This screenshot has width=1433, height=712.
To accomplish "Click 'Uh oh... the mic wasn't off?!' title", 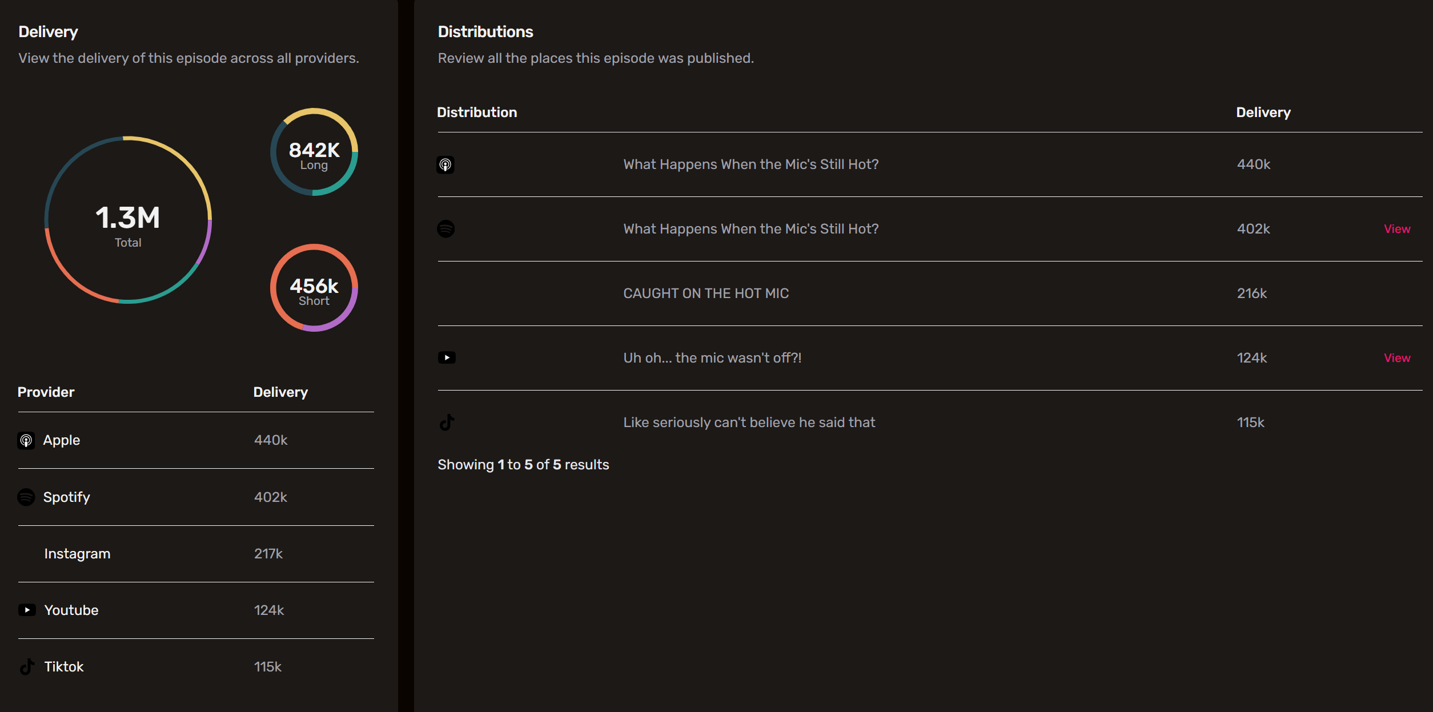I will [x=712, y=358].
